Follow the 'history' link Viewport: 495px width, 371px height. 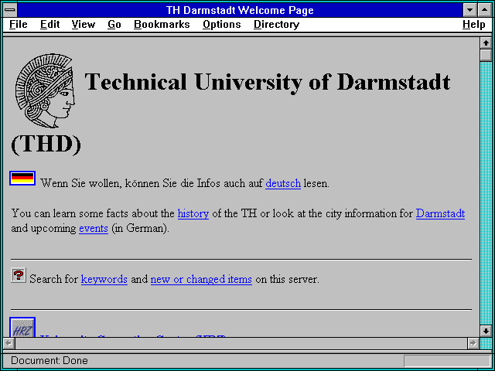[x=193, y=213]
